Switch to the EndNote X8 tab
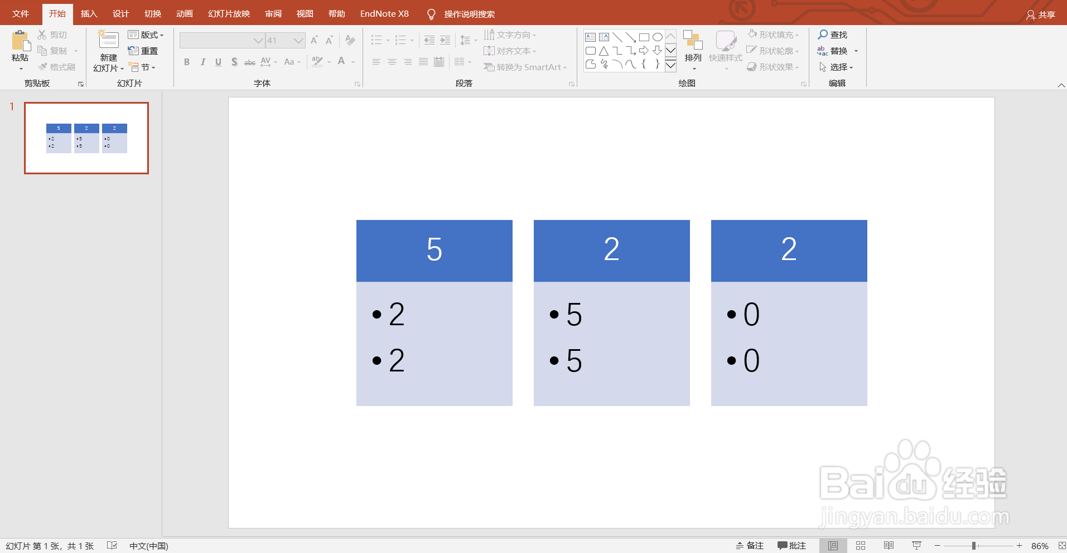1067x553 pixels. pos(384,14)
